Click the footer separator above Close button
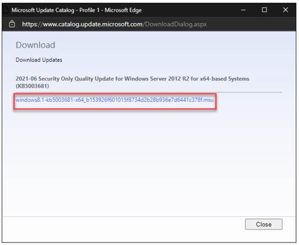299x245 pixels. 149,216
